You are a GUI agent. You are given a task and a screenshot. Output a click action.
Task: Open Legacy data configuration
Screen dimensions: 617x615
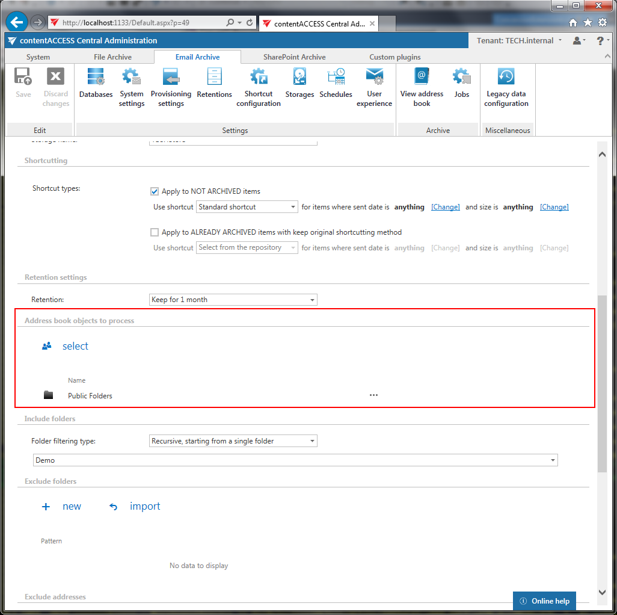pos(506,87)
